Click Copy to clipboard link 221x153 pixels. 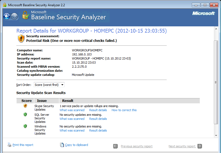(76, 145)
